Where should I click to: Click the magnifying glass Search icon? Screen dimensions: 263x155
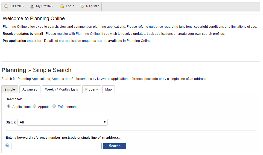point(6,6)
